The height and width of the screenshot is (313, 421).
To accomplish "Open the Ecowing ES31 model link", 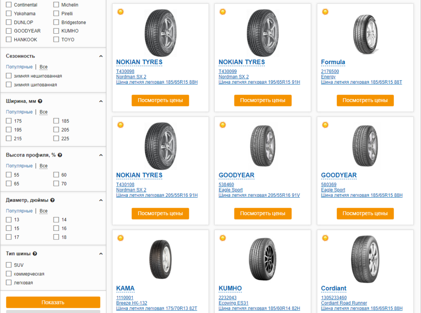I will pos(234,303).
